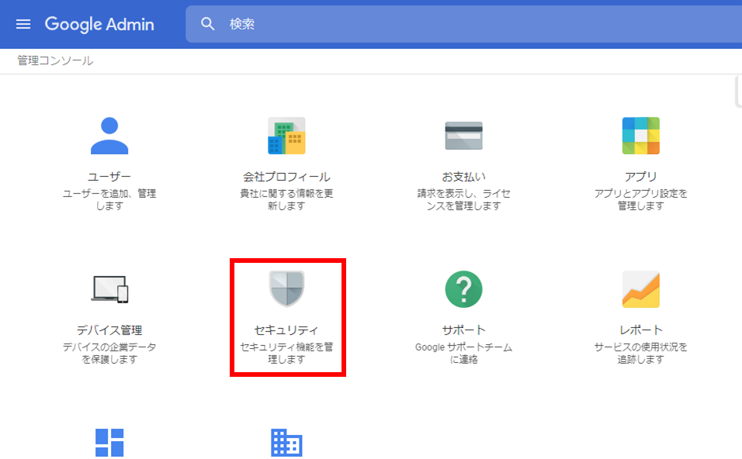Viewport: 742px width, 459px height.
Task: Open the レポート chart icon
Action: [x=641, y=289]
